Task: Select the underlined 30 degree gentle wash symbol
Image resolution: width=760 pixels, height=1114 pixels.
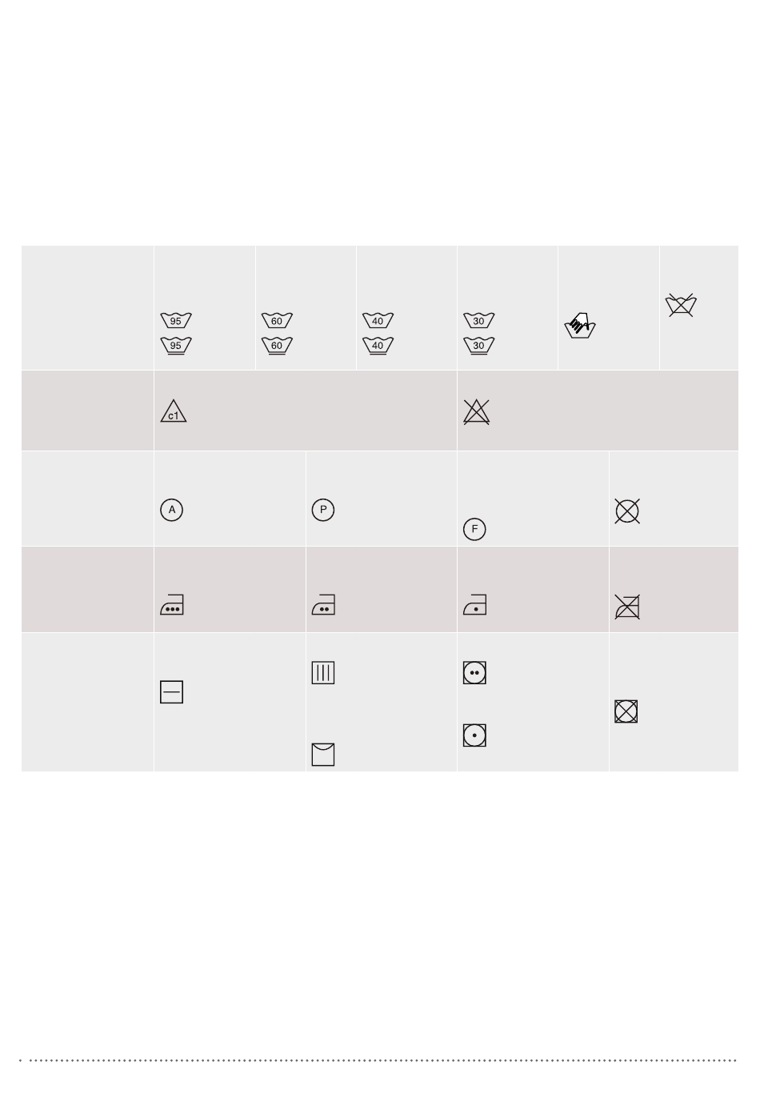Action: point(478,346)
